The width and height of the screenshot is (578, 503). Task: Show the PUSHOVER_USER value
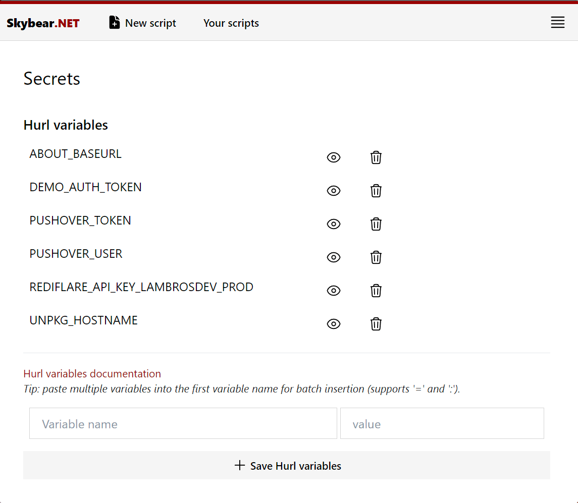[x=334, y=257]
